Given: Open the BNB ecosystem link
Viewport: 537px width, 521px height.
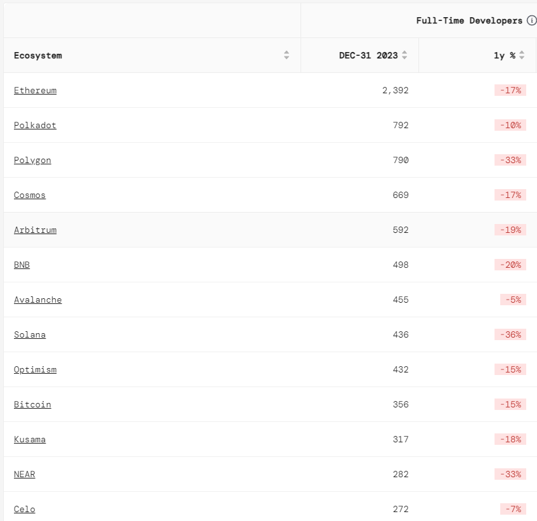Looking at the screenshot, I should (22, 265).
